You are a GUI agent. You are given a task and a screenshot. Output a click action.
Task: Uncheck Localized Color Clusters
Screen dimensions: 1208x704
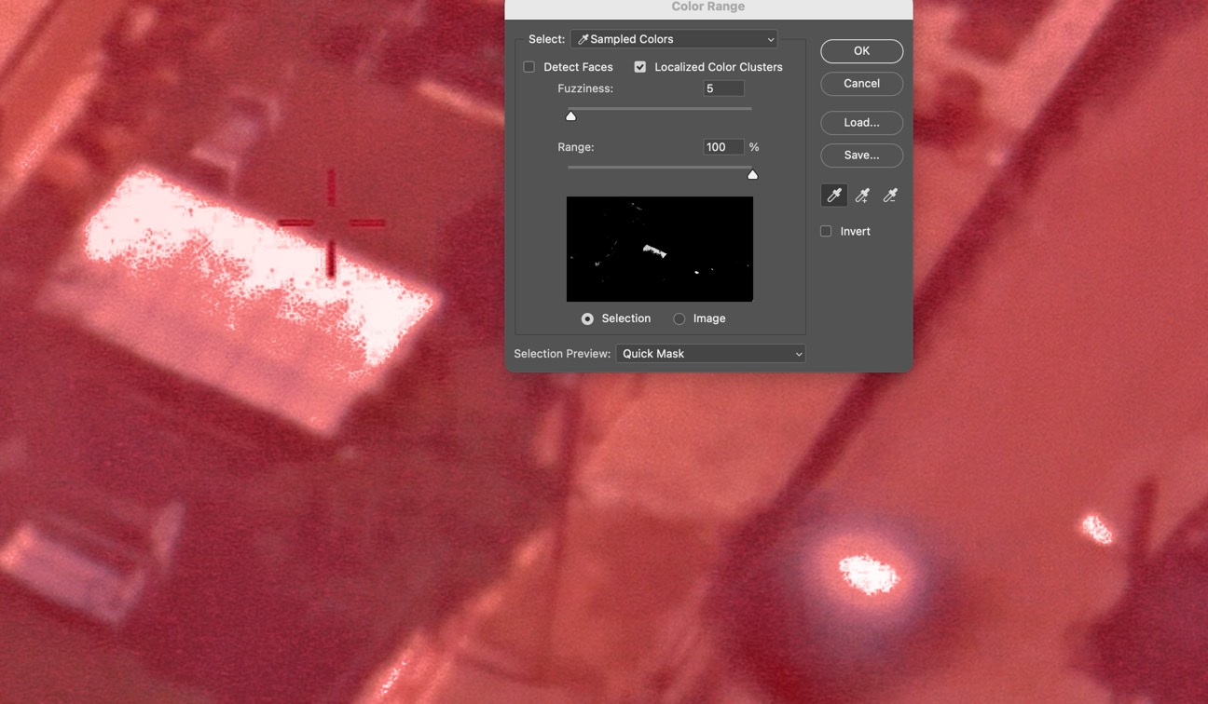tap(640, 67)
